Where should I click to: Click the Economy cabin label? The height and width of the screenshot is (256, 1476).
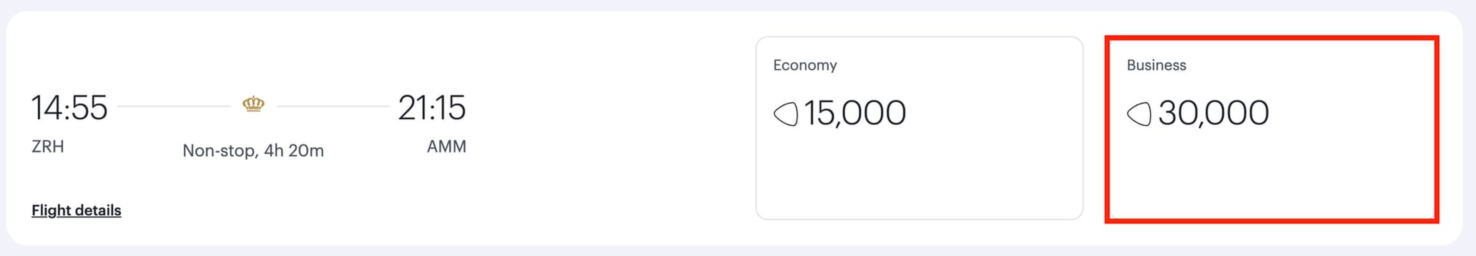point(804,65)
